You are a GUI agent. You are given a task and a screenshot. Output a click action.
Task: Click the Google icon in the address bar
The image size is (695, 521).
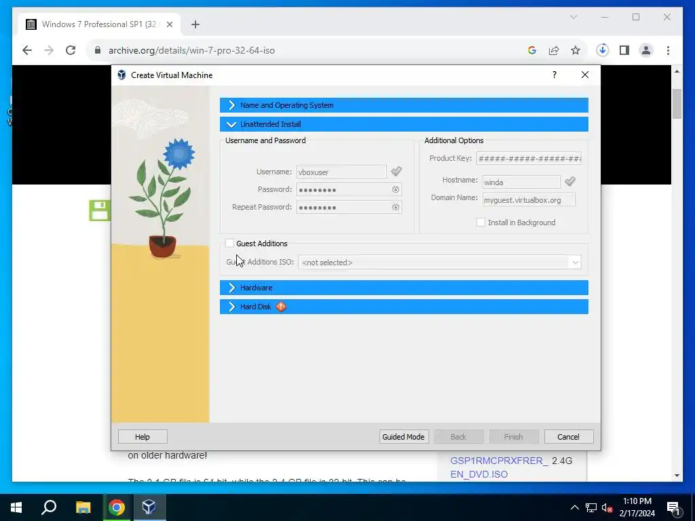(532, 50)
